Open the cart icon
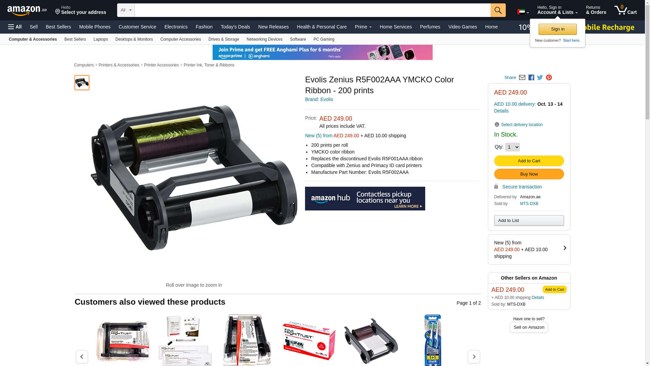 coord(626,10)
